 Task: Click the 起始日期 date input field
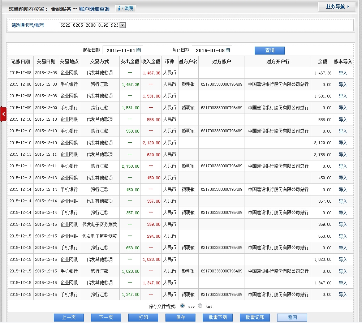121,50
